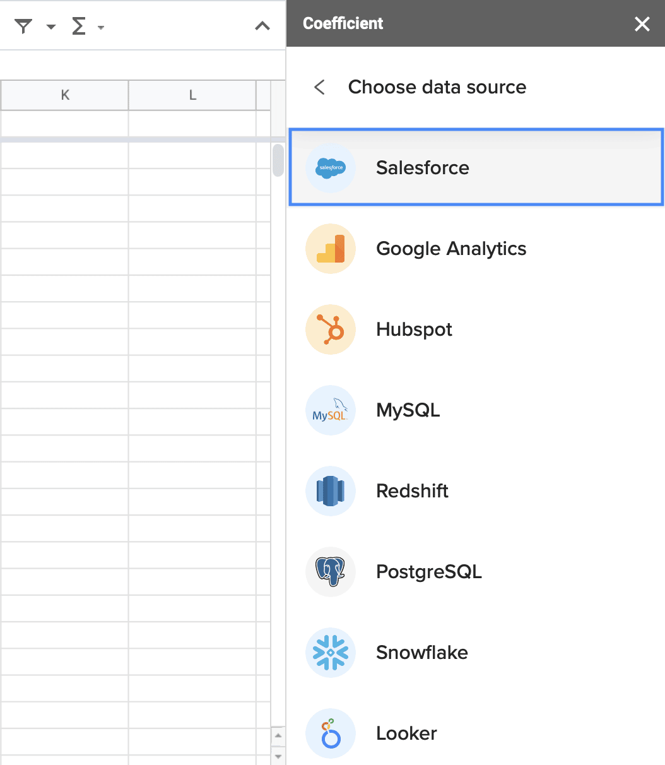Image resolution: width=665 pixels, height=765 pixels.
Task: Go back from Choose data source
Action: tap(320, 87)
